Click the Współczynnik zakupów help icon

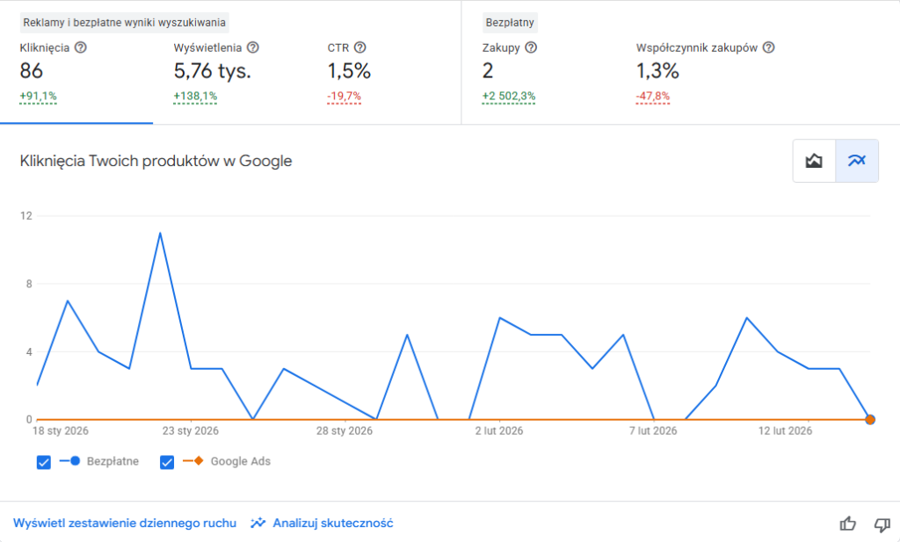click(768, 47)
